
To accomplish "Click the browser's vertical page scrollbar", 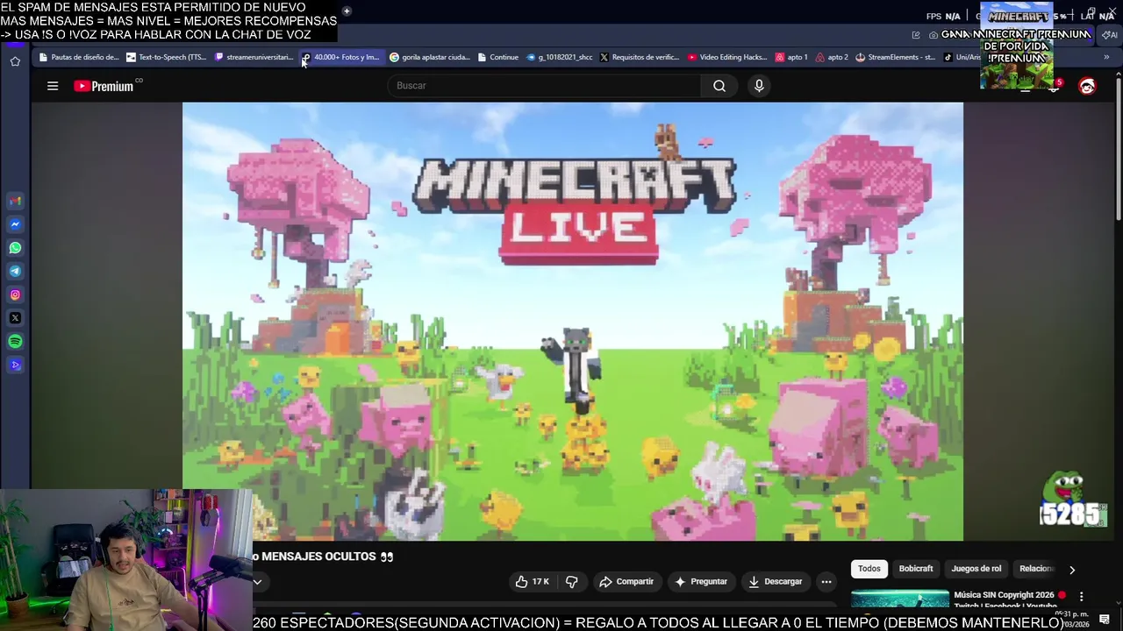I will coord(1119,147).
